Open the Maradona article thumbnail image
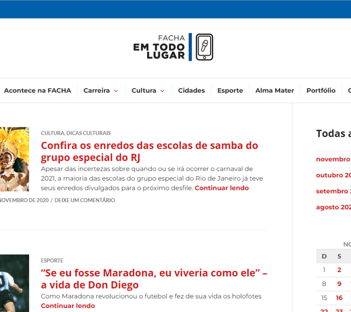Screen dimensions: 351x312 click(x=14, y=283)
